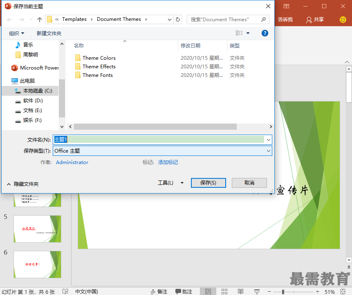Toggle 备注 notes pane

[x=159, y=292]
